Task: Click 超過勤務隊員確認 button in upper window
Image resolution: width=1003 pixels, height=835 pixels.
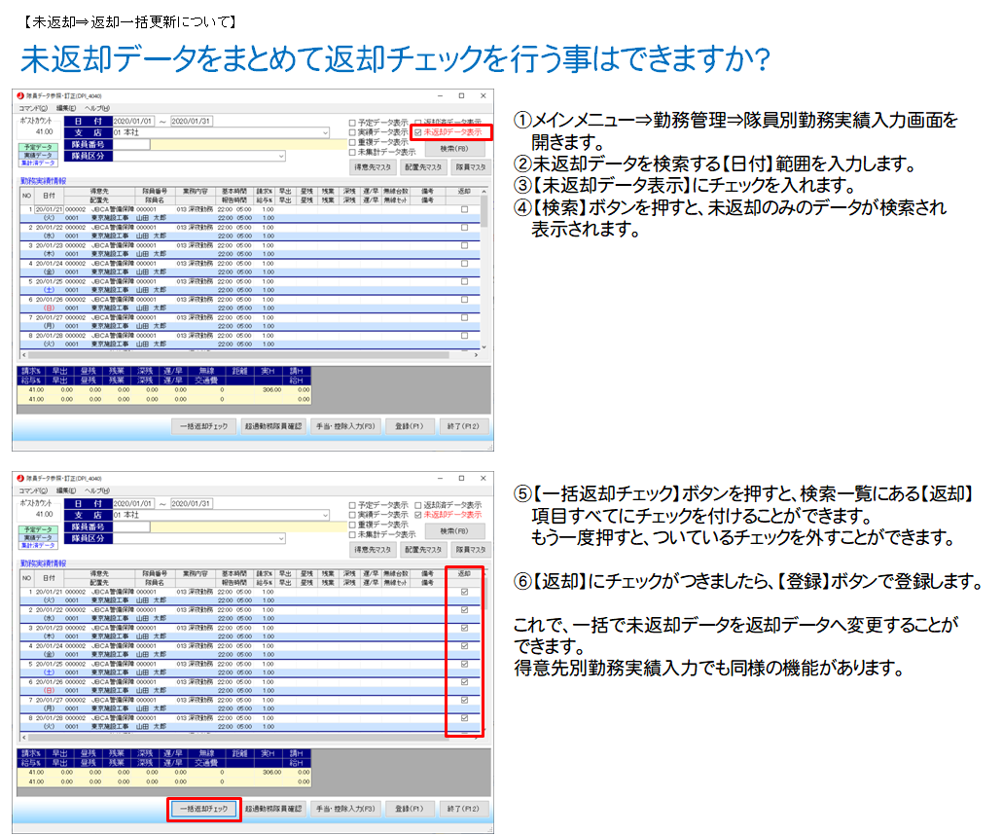Action: [273, 425]
